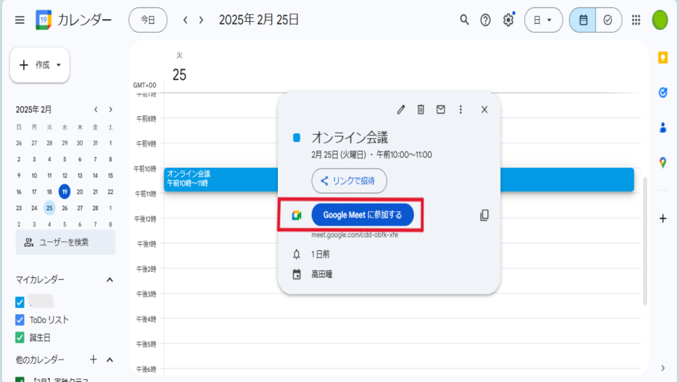The image size is (679, 382).
Task: Show next month in mini calendar
Action: (111, 109)
